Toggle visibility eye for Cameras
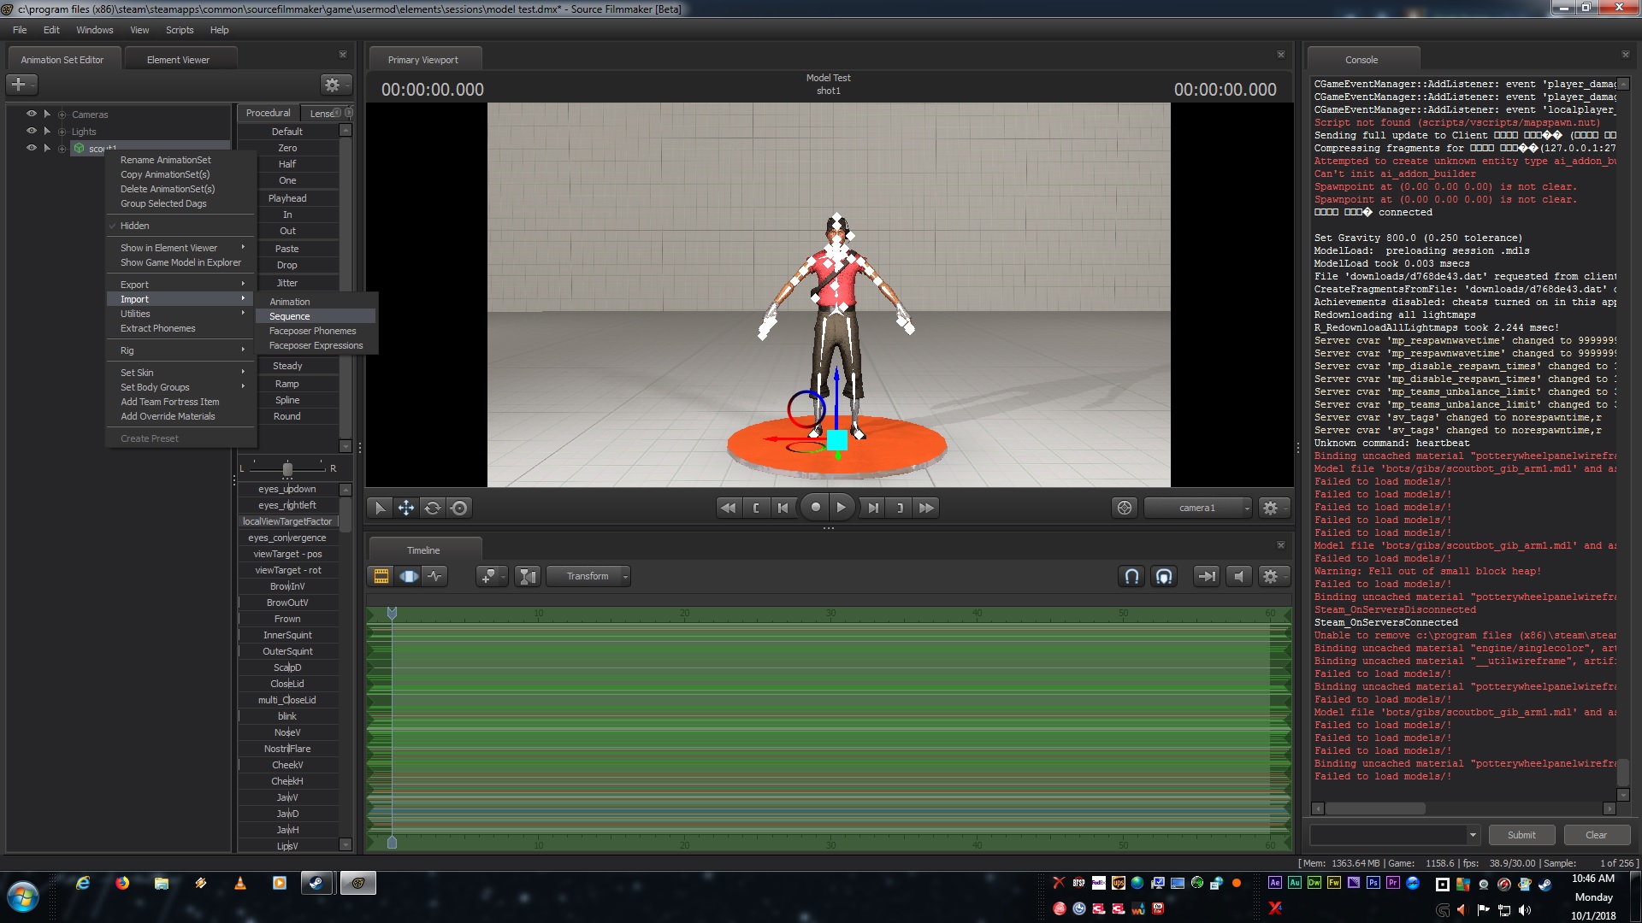This screenshot has height=923, width=1642. pyautogui.click(x=32, y=114)
